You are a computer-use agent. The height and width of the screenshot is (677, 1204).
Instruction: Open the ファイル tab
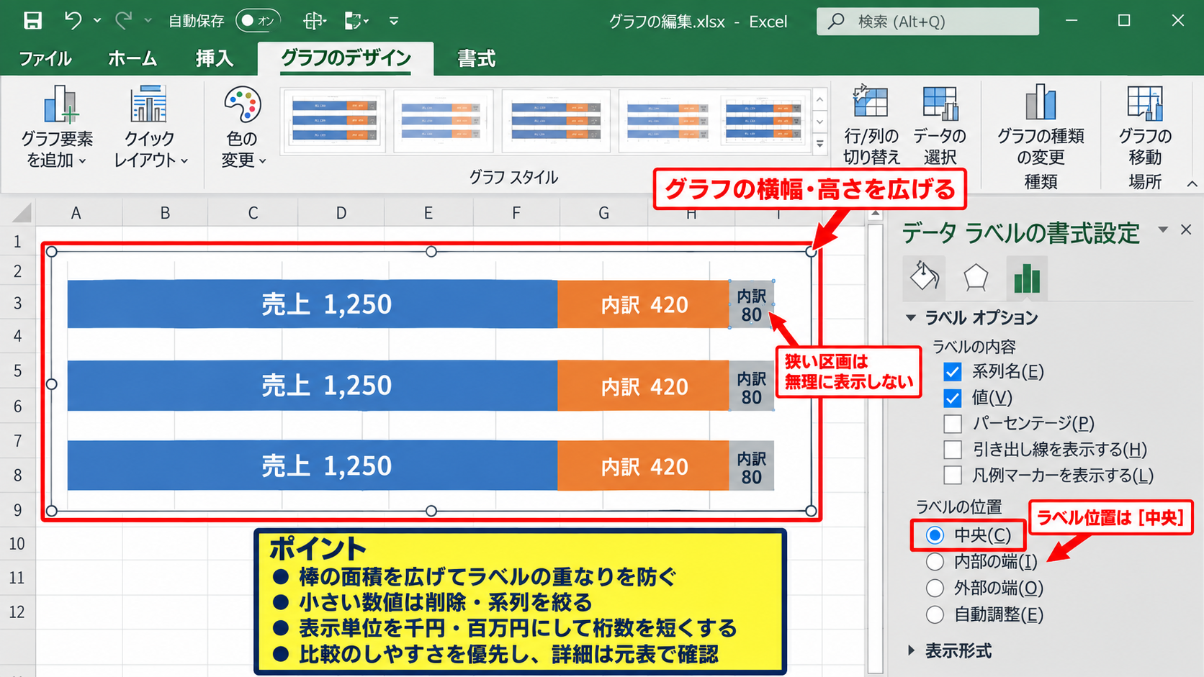45,58
